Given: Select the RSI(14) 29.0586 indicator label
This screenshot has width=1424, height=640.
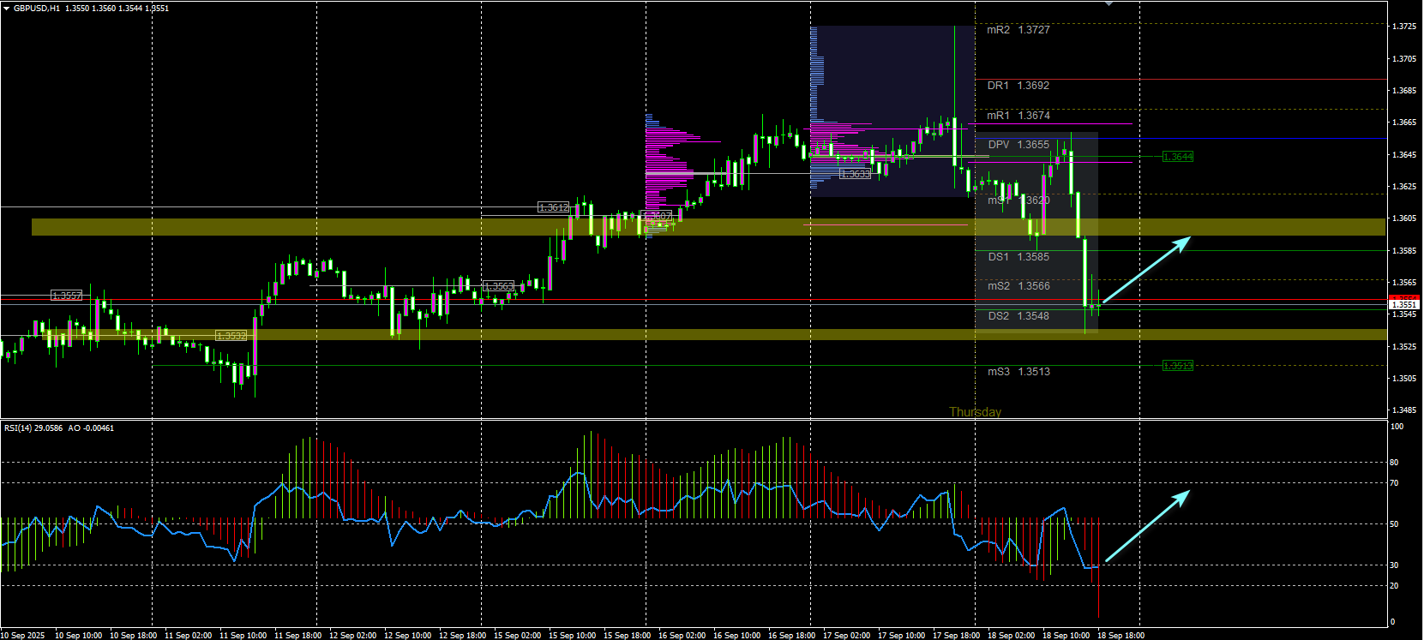Looking at the screenshot, I should pos(33,428).
